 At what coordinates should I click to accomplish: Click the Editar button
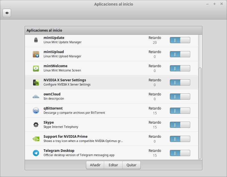pyautogui.click(x=113, y=165)
